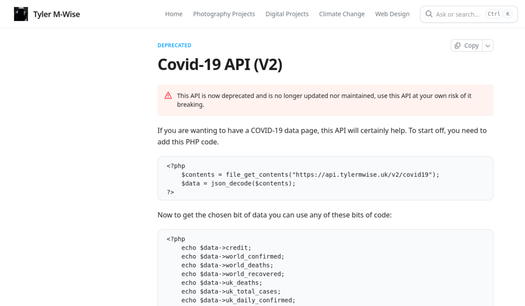The height and width of the screenshot is (306, 525).
Task: Select Climate Change in the top nav
Action: (342, 14)
